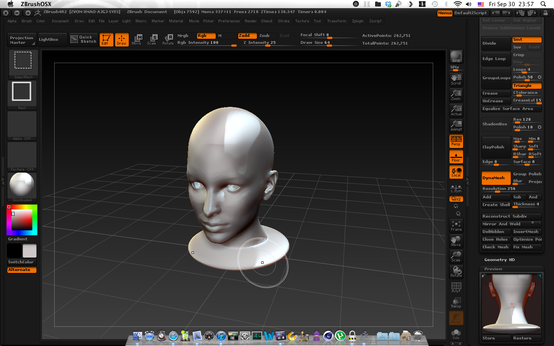Expand the Geometry HD section

point(499,260)
